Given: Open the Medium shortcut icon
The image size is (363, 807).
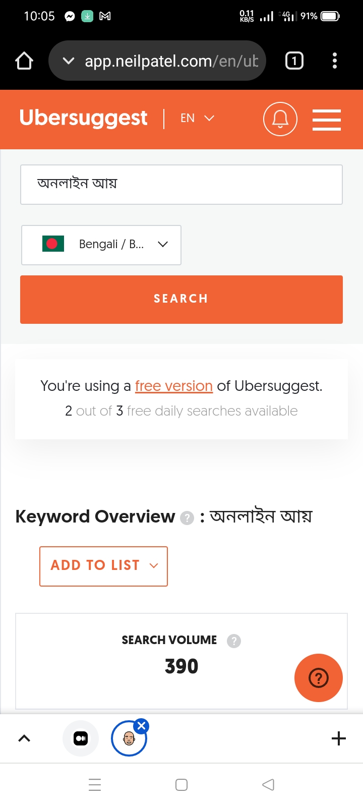Looking at the screenshot, I should [81, 738].
